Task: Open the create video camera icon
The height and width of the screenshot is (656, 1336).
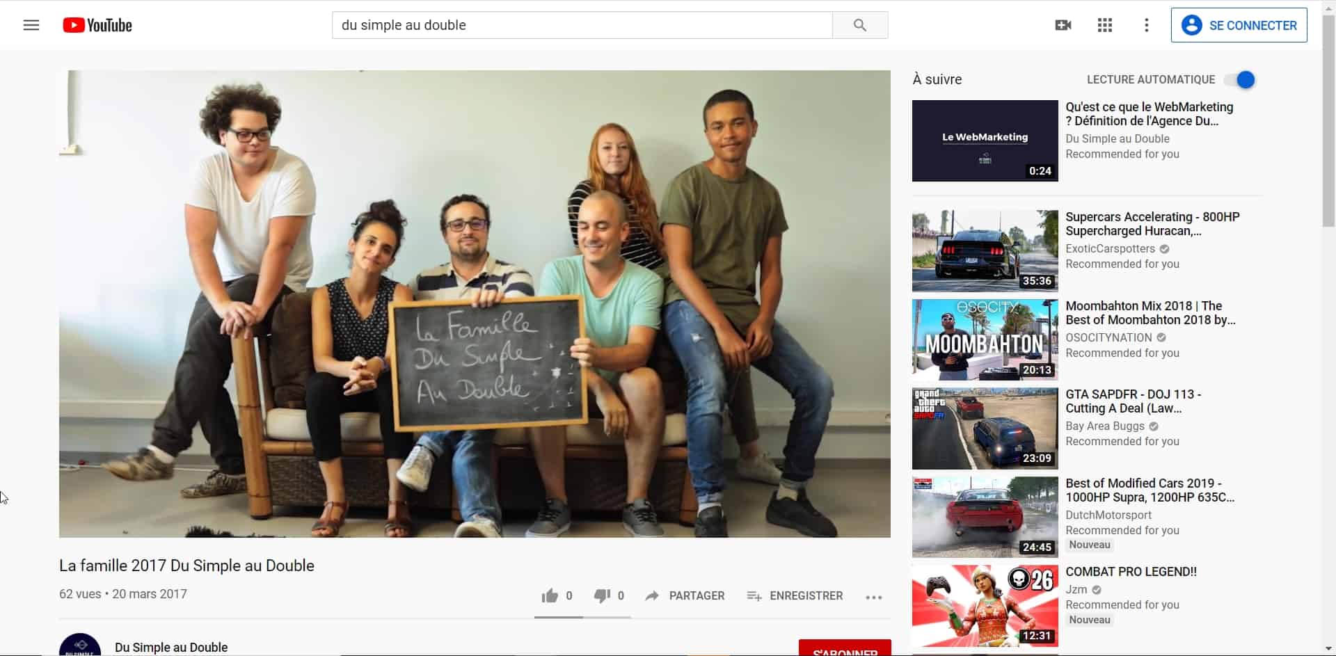Action: (1063, 26)
